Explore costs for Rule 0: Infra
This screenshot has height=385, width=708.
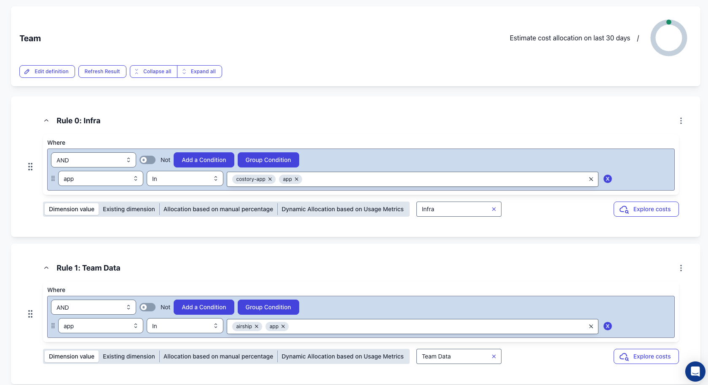[x=646, y=209]
